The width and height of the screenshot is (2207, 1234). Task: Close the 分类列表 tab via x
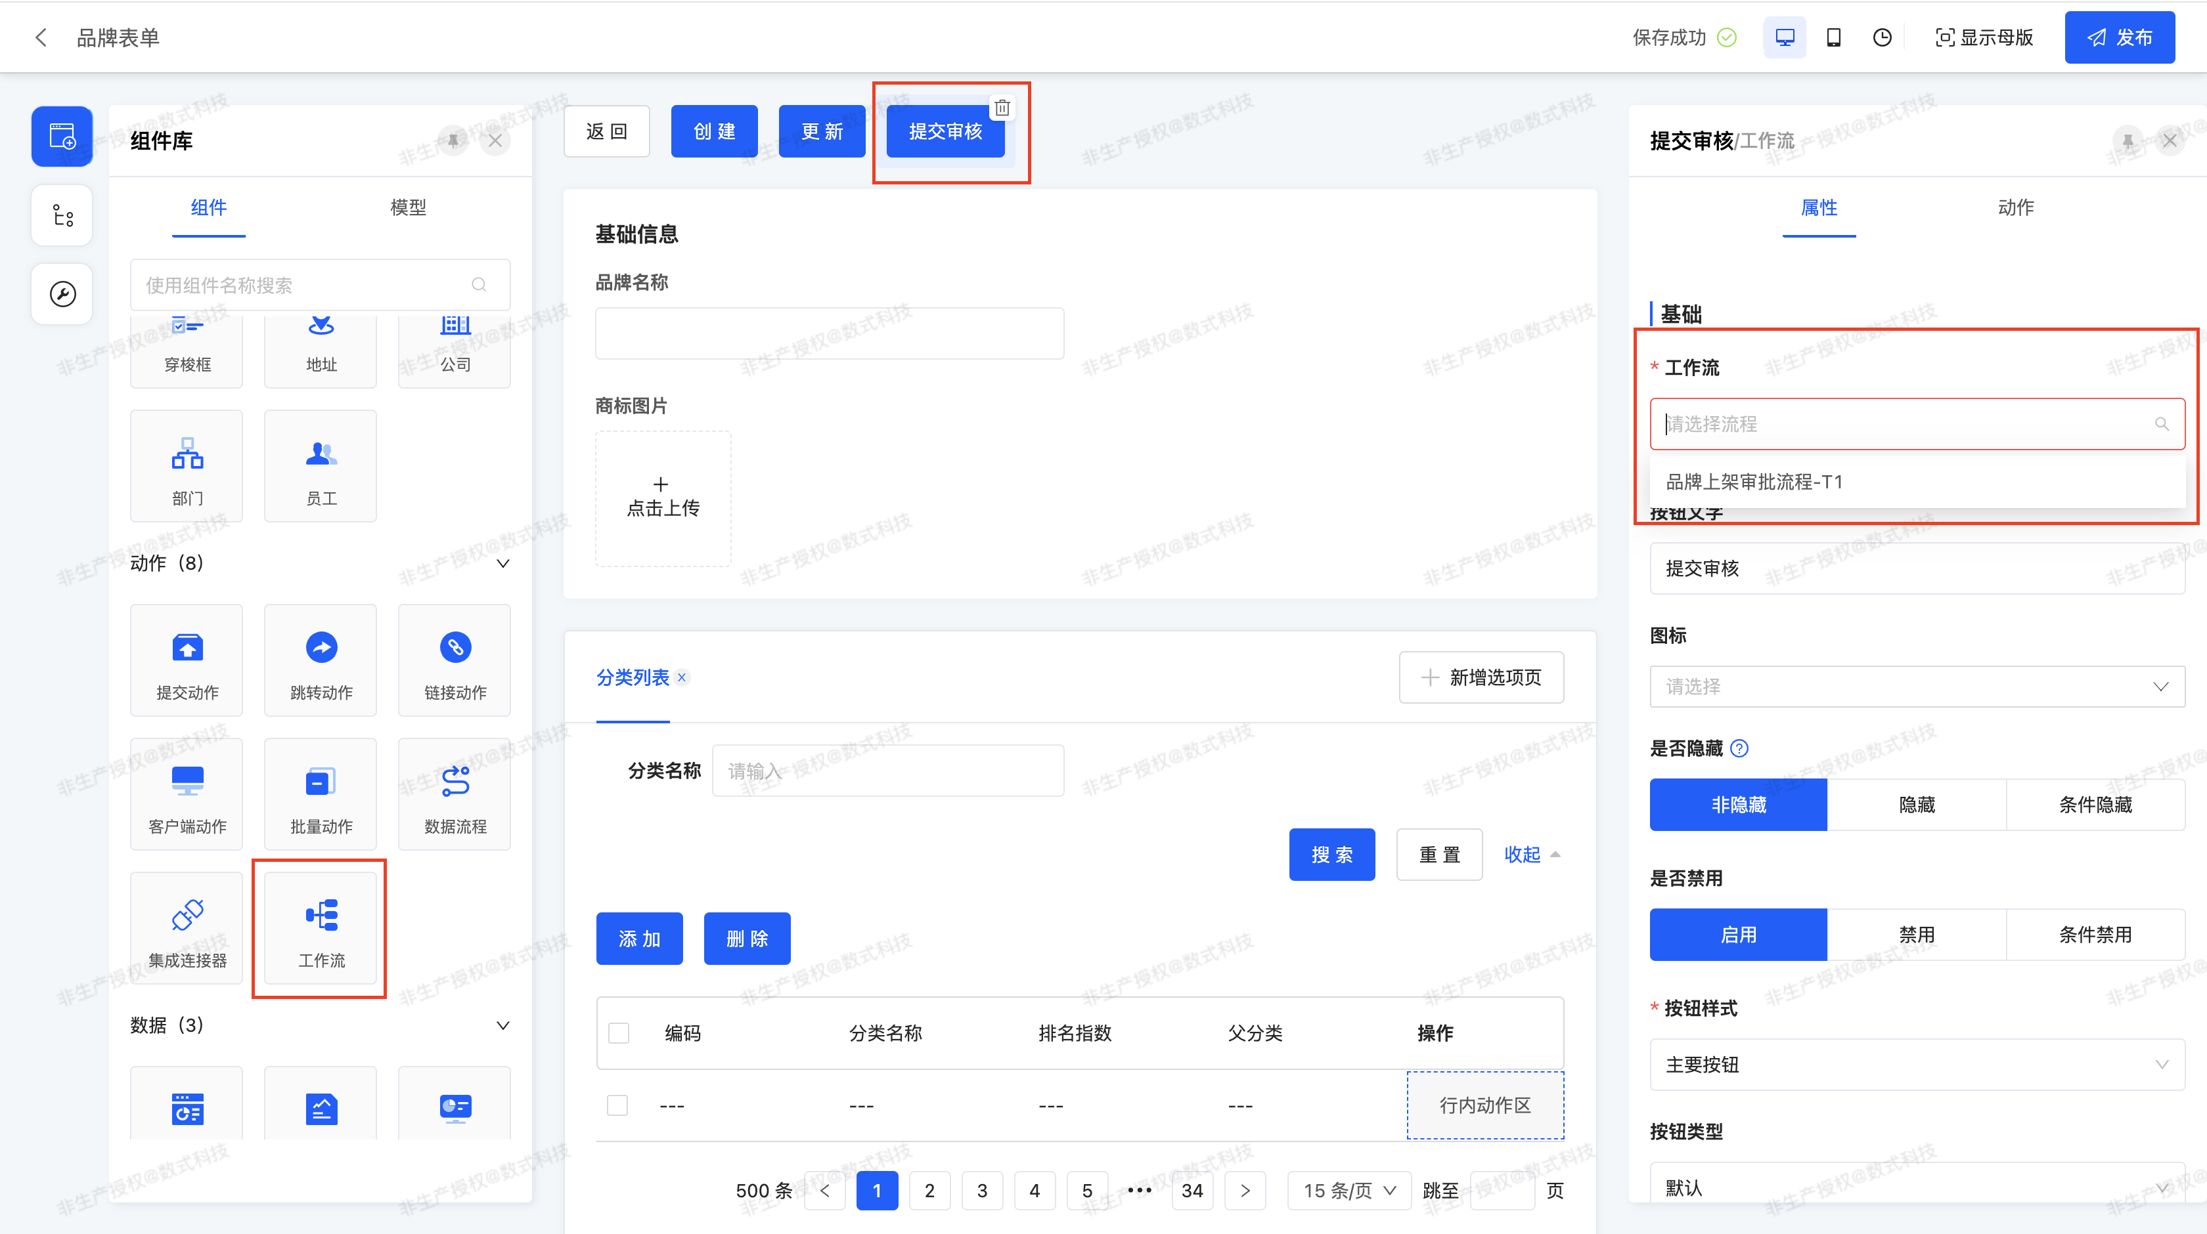pos(682,677)
